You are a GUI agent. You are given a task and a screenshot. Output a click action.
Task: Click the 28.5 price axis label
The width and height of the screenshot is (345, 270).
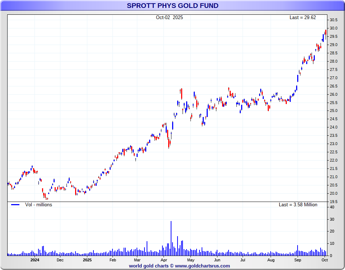333,53
